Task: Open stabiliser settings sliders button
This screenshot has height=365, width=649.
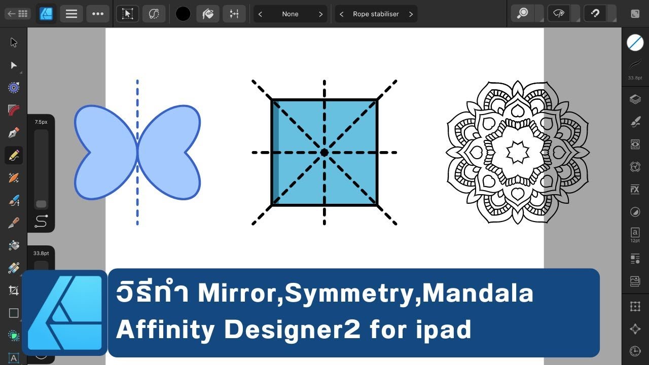Action: click(234, 14)
